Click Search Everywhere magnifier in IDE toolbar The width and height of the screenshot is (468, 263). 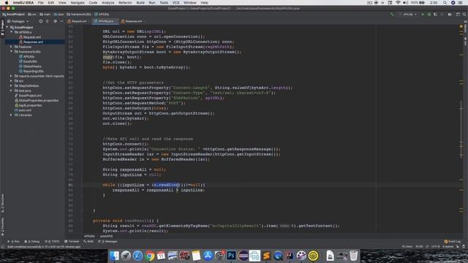click(x=464, y=15)
